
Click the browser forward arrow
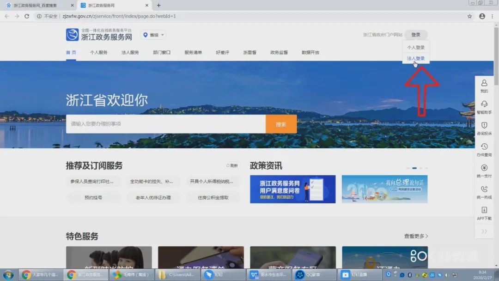click(17, 16)
